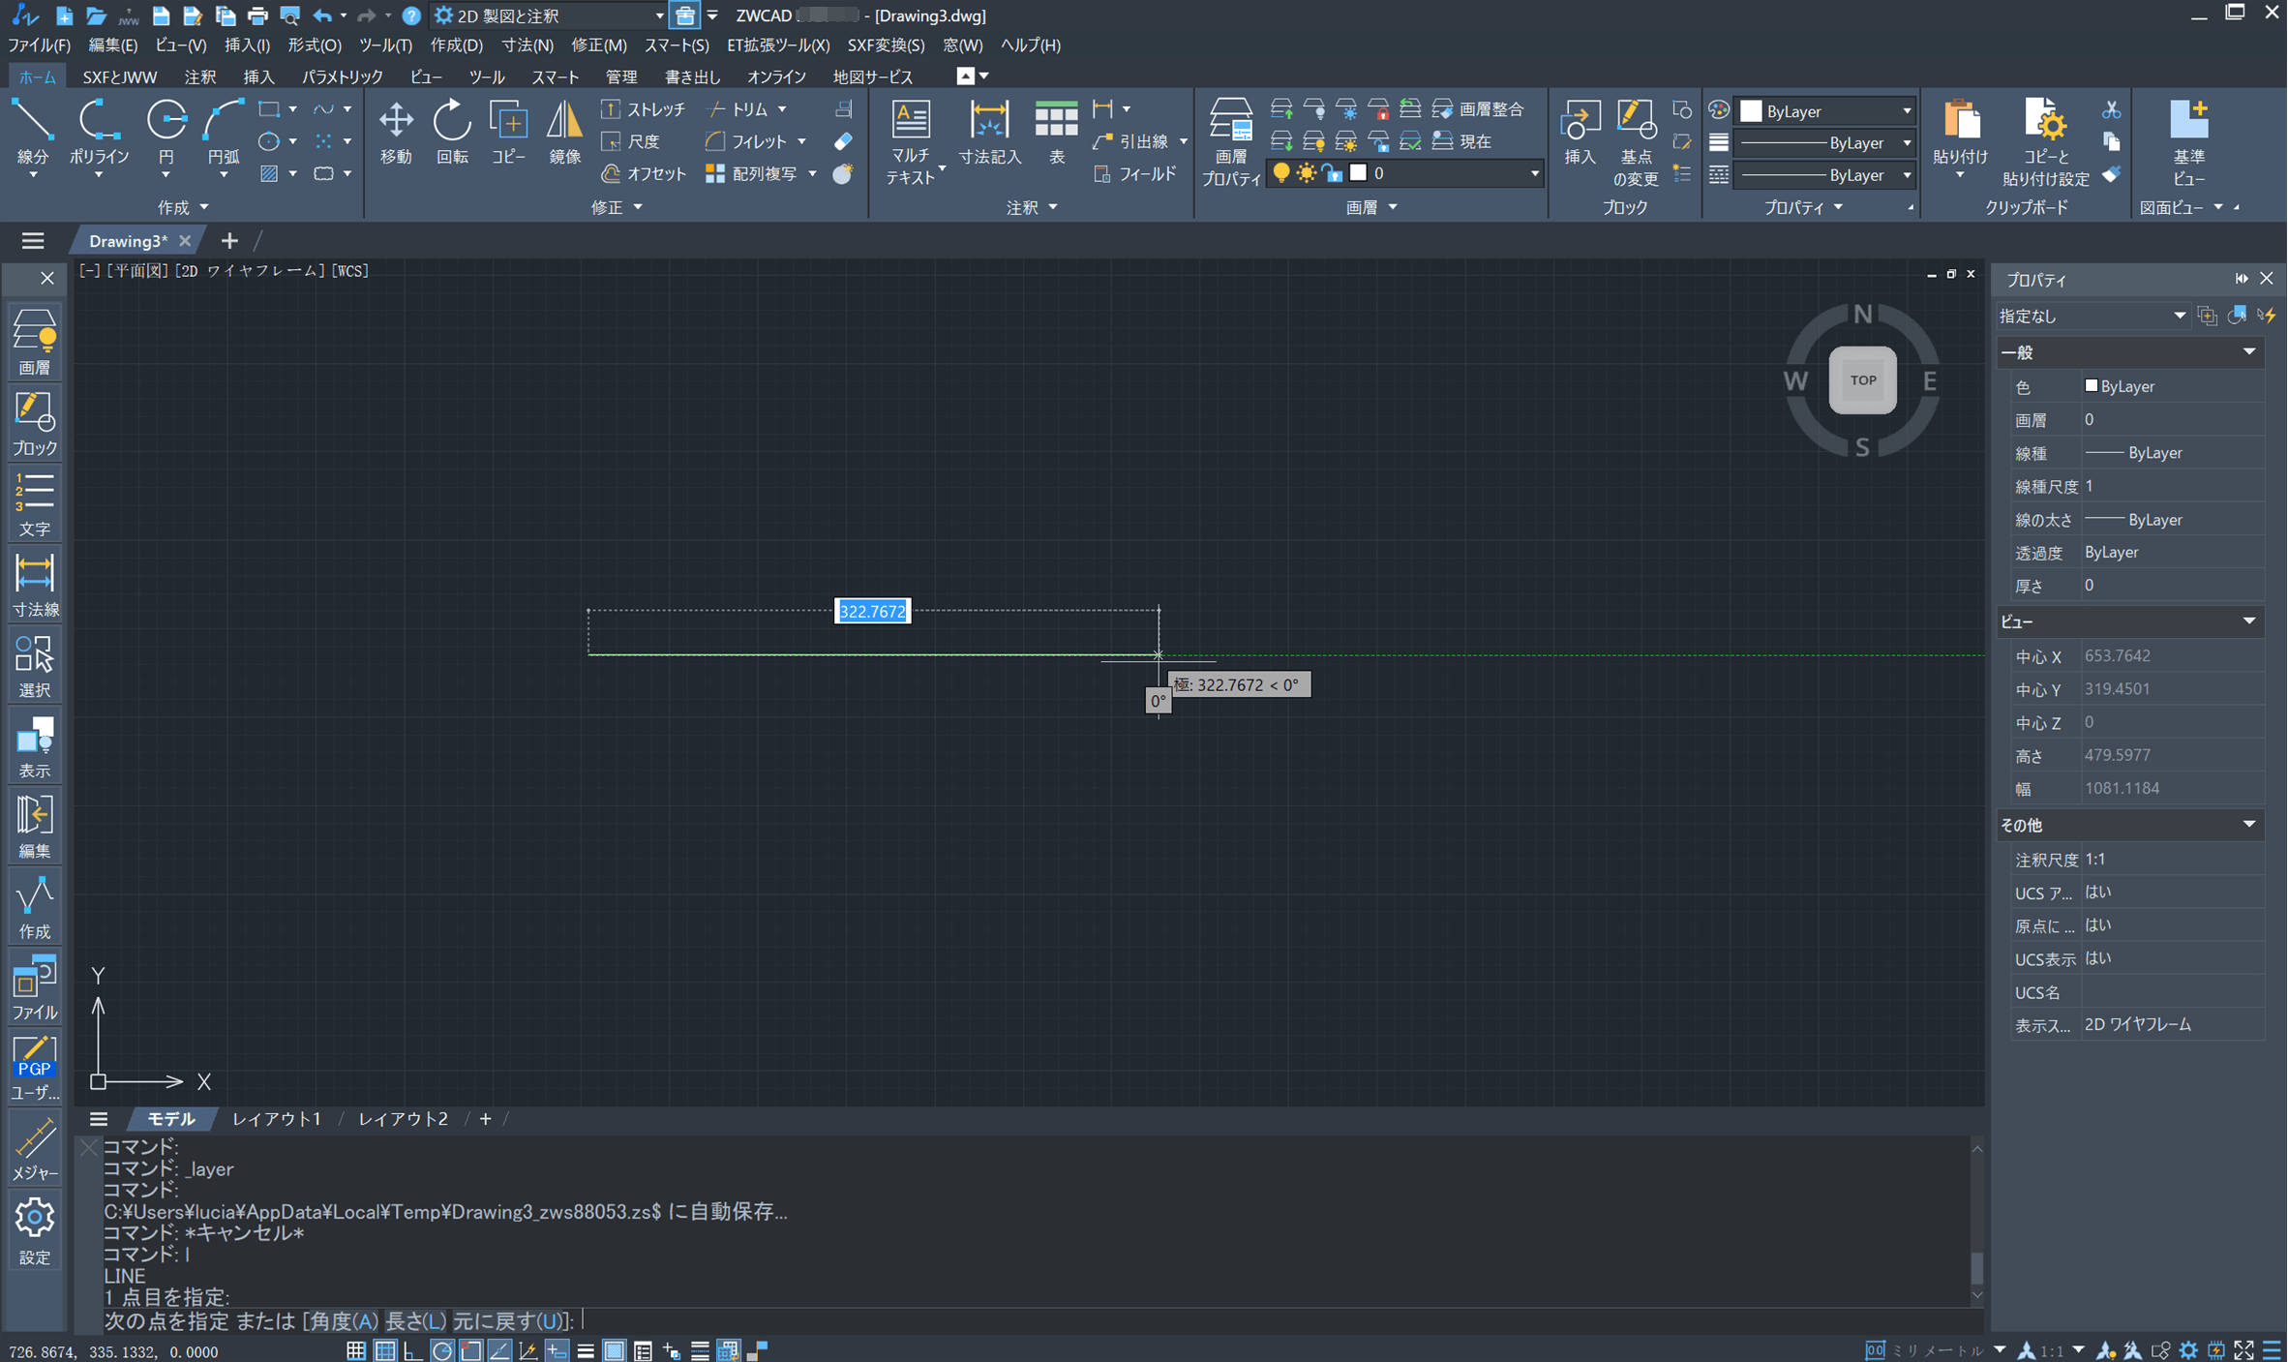Collapse the その他 section in properties
The image size is (2288, 1362).
pyautogui.click(x=2248, y=825)
